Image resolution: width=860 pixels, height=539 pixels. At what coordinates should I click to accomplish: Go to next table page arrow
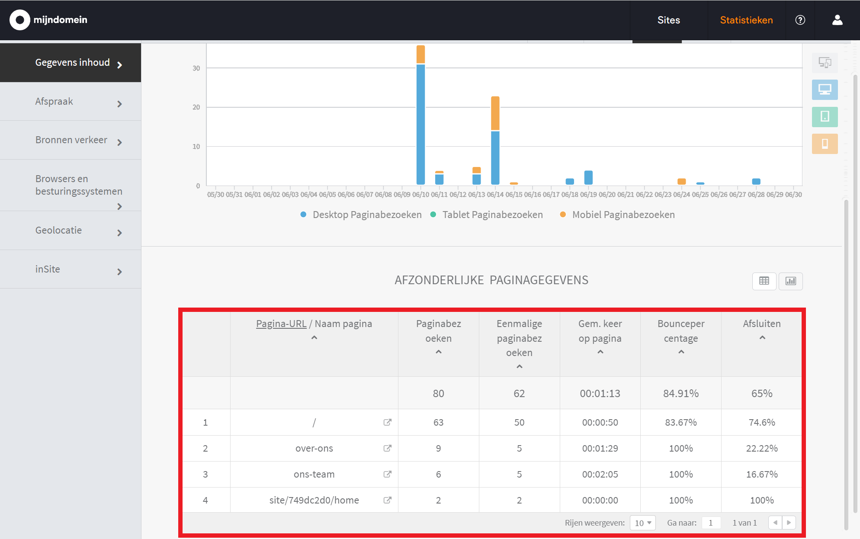click(789, 523)
